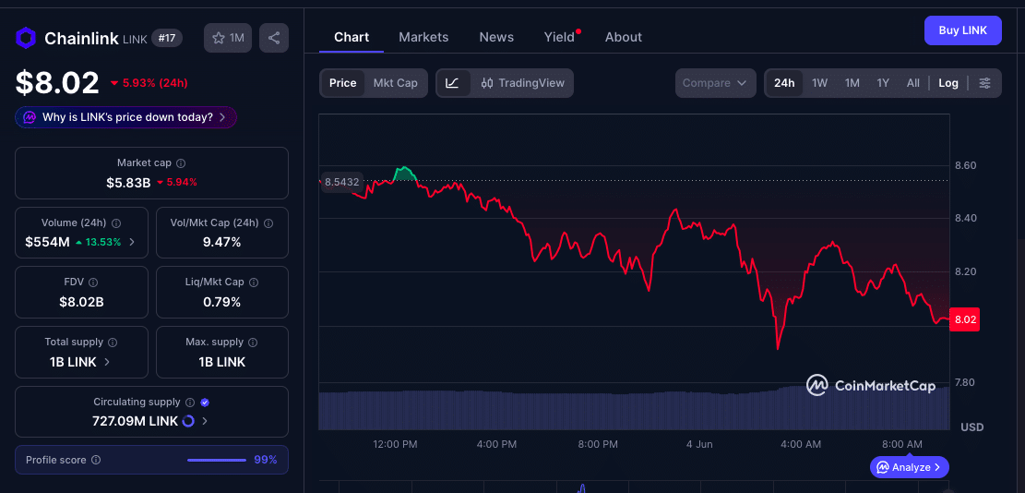Click the 0.79% Liq/Mkt Cap value
The width and height of the screenshot is (1025, 493).
point(222,302)
